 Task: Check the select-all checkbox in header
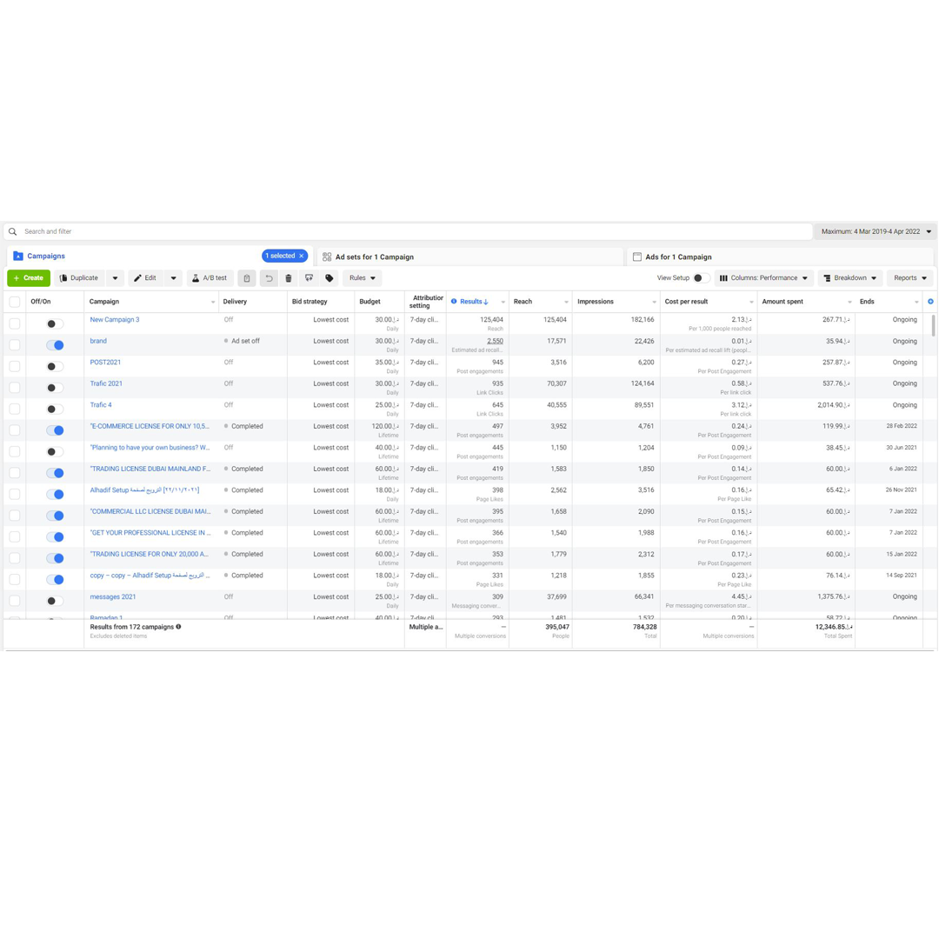(x=15, y=302)
